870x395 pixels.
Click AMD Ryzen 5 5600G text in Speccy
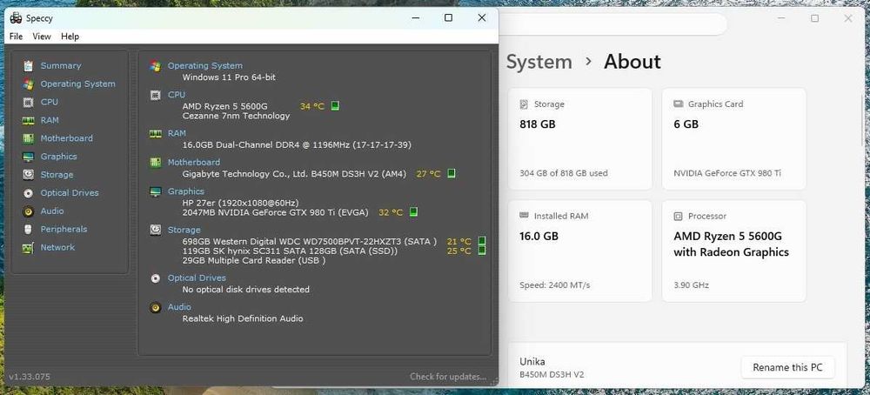tap(225, 106)
